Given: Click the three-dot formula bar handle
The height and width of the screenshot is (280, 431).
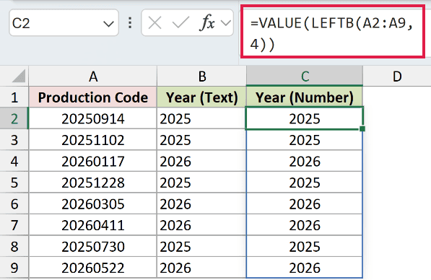Looking at the screenshot, I should click(x=130, y=23).
